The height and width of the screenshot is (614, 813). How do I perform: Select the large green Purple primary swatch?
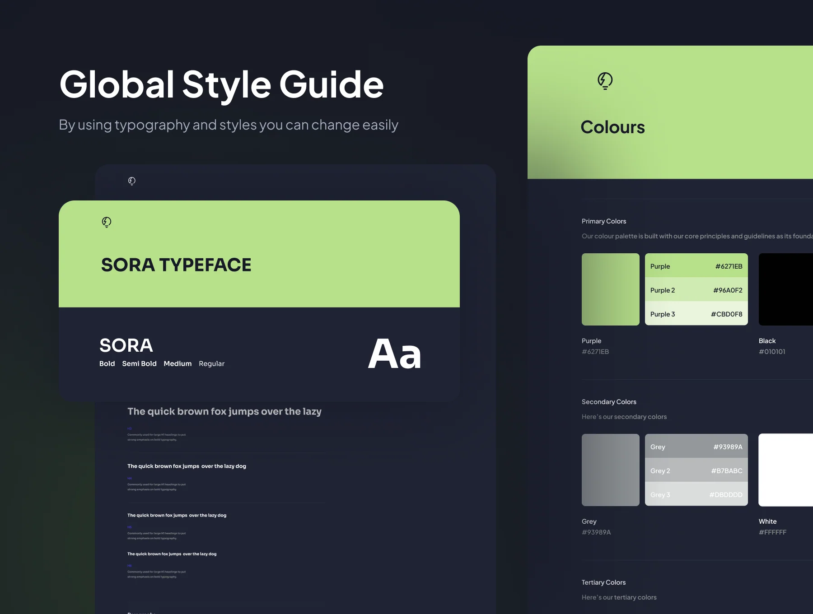[611, 289]
